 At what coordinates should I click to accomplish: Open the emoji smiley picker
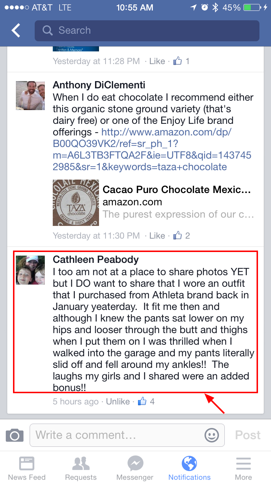point(212,435)
